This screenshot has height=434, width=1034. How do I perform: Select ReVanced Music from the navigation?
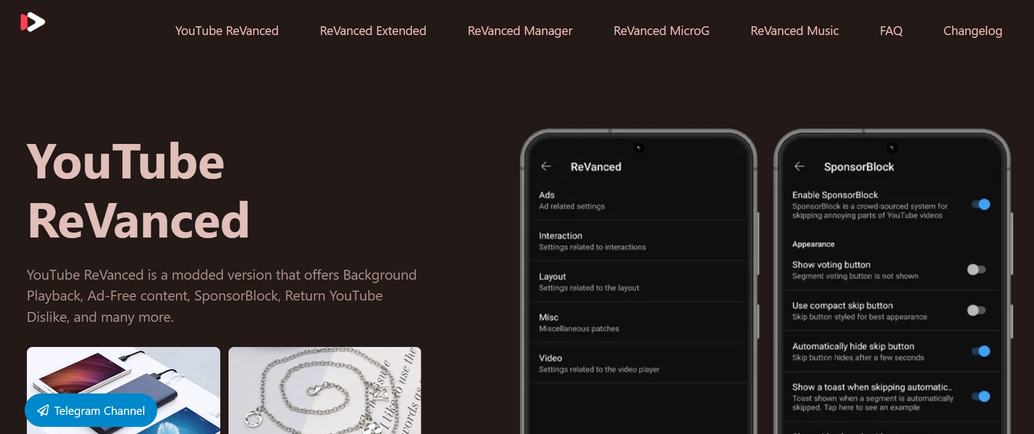pos(795,31)
